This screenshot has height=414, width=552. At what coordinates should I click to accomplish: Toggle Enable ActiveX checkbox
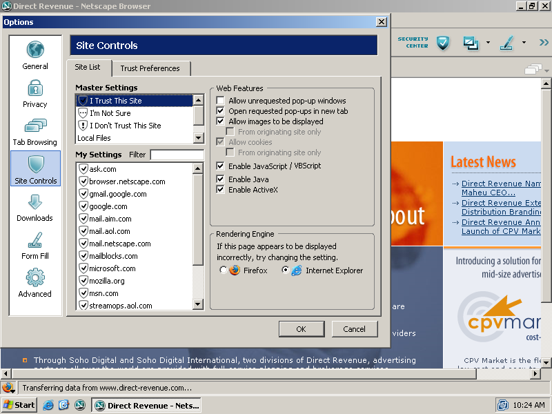(x=220, y=189)
